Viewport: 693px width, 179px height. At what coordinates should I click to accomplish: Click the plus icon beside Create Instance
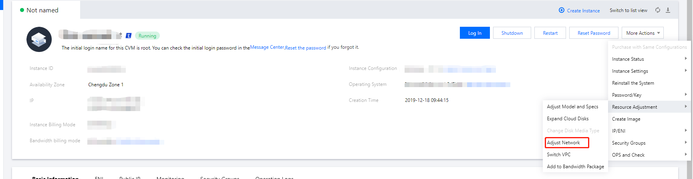tap(562, 10)
